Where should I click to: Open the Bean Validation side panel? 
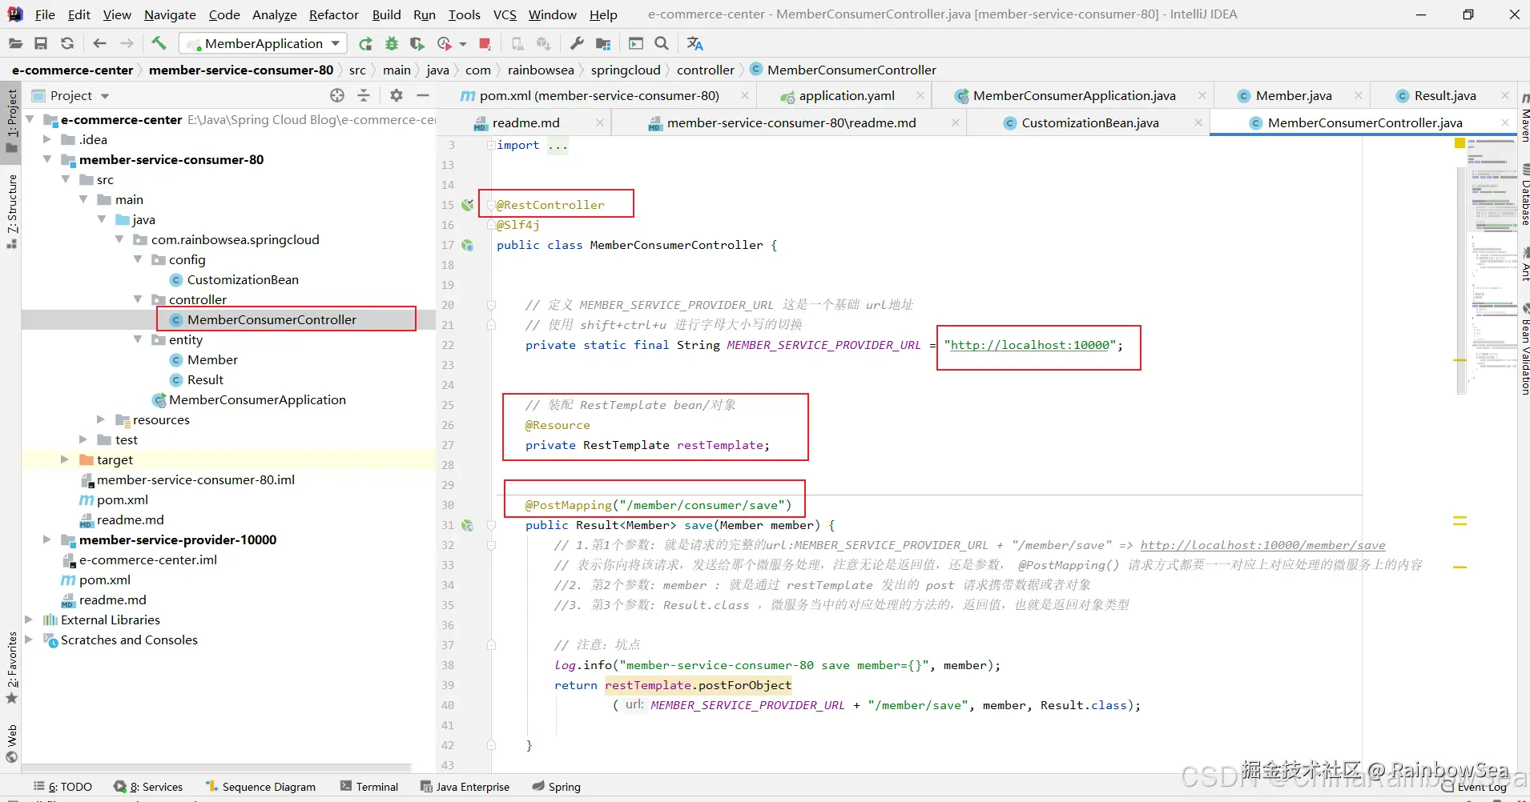pyautogui.click(x=1524, y=350)
